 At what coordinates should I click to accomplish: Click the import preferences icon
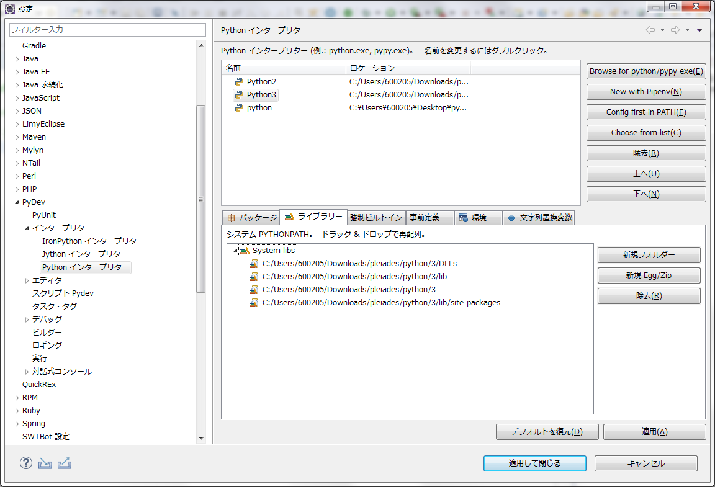[45, 463]
